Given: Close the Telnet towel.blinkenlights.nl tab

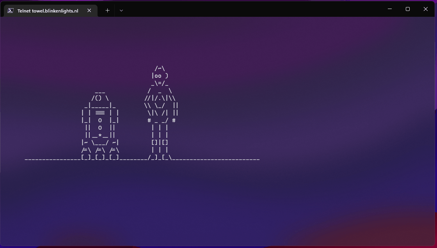Looking at the screenshot, I should (x=89, y=10).
